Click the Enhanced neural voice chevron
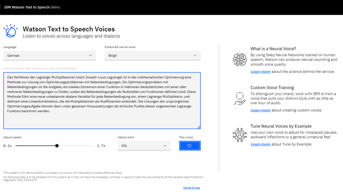343x193 pixels. tap(195, 56)
